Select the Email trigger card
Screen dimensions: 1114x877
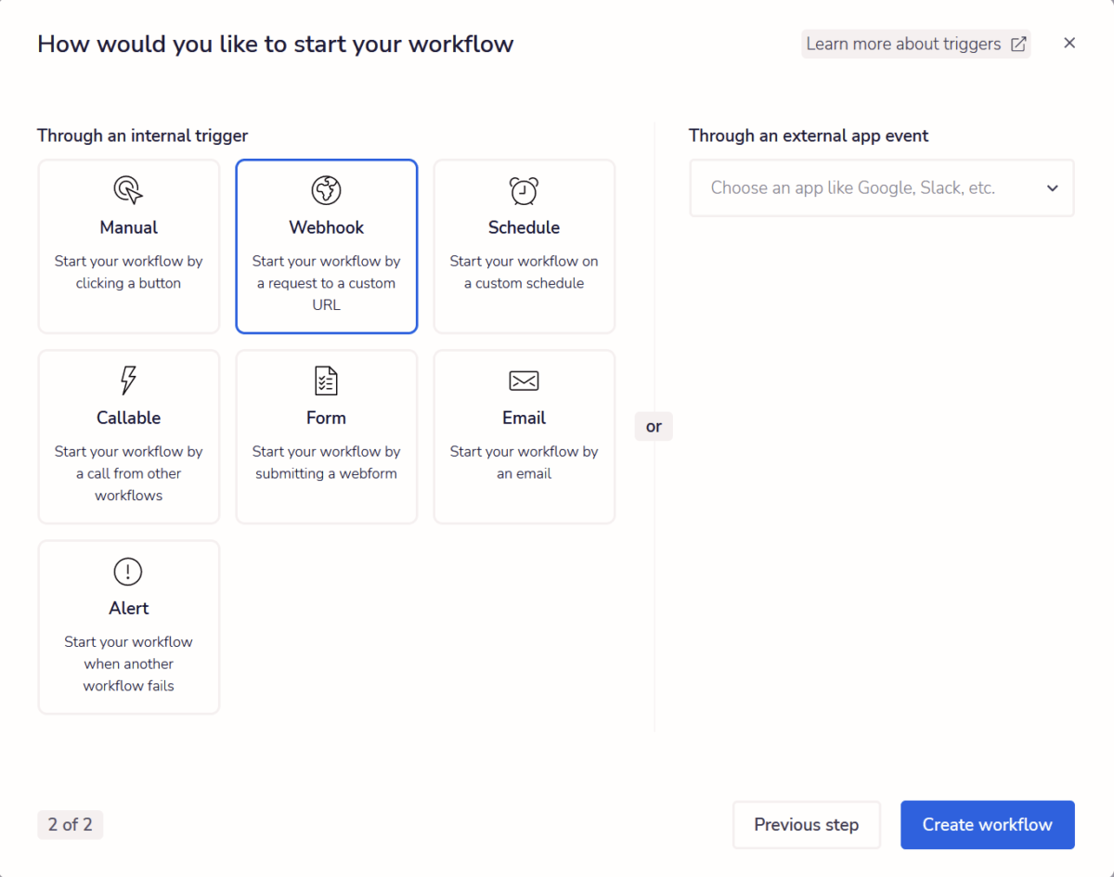click(524, 436)
